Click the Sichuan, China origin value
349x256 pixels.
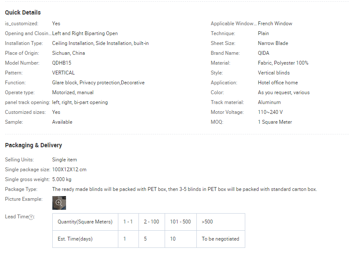69,53
